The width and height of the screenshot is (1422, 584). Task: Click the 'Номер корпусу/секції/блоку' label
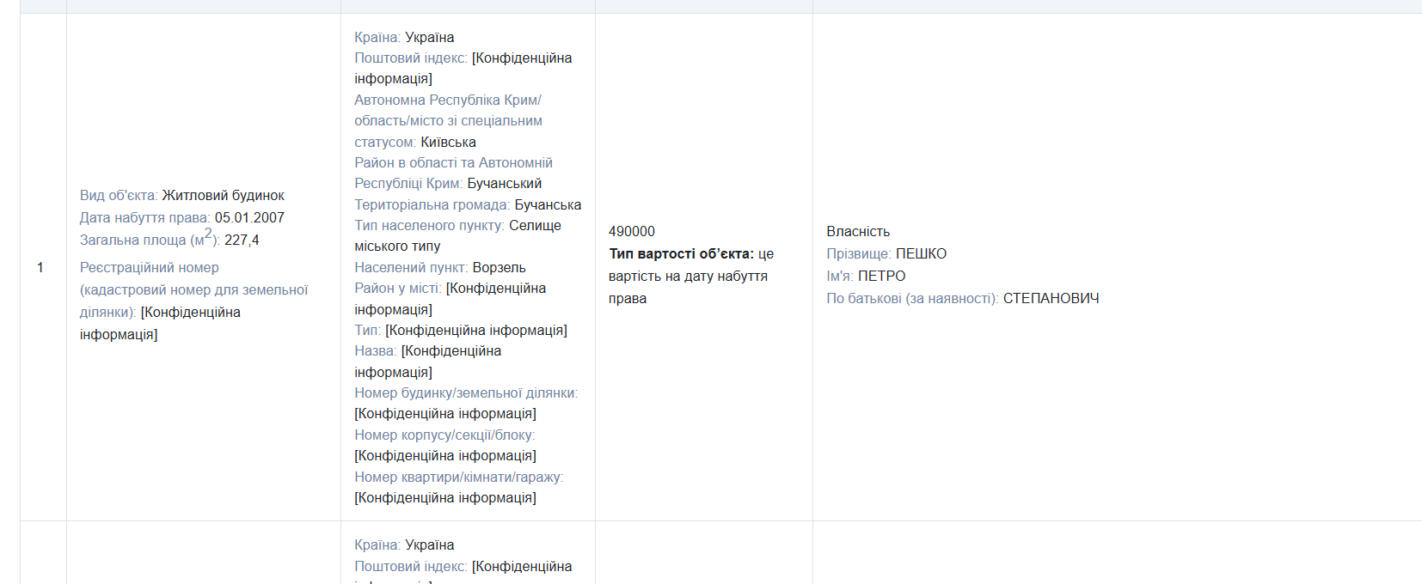point(444,435)
